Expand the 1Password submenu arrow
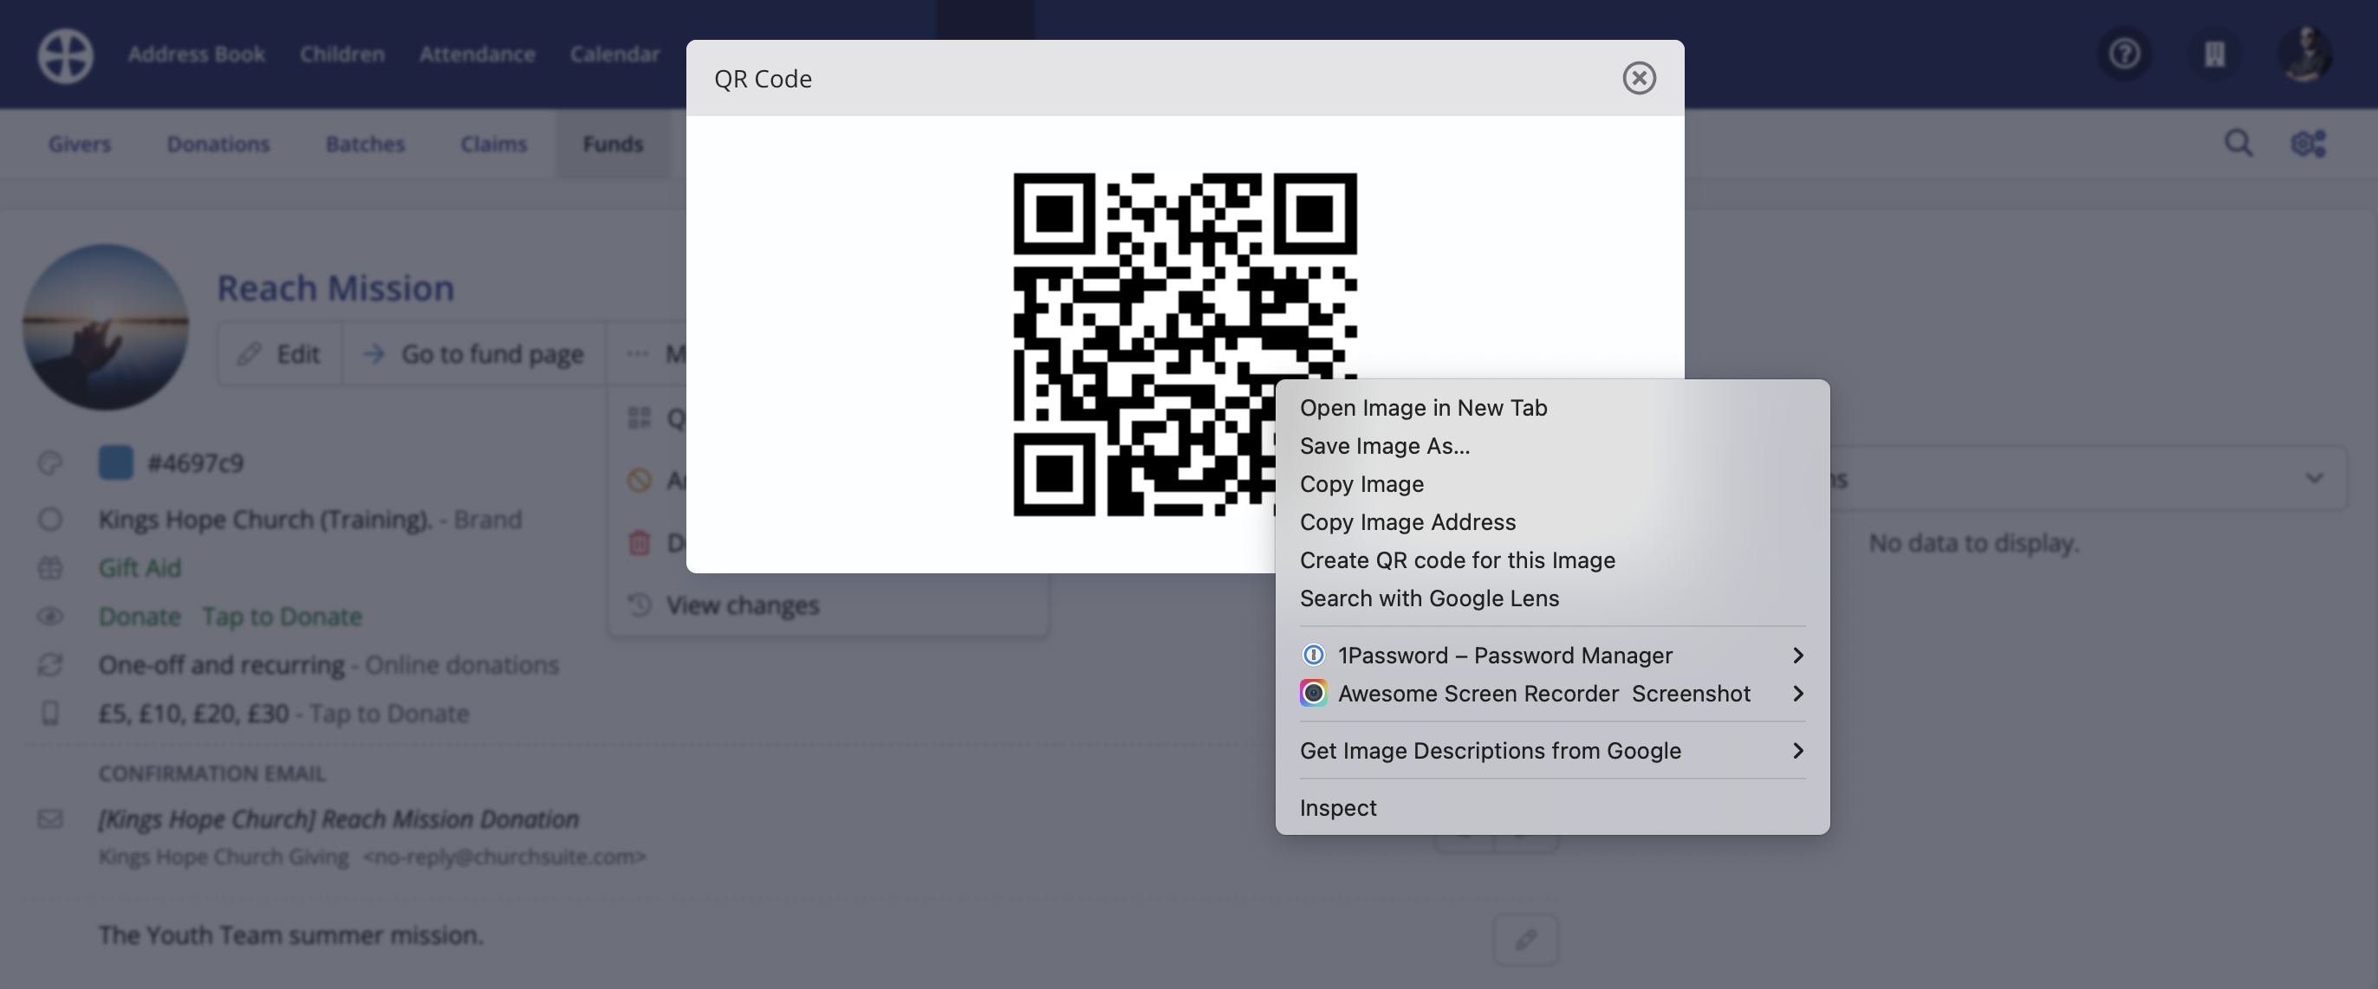Screen dimensions: 2378x989 point(1796,655)
